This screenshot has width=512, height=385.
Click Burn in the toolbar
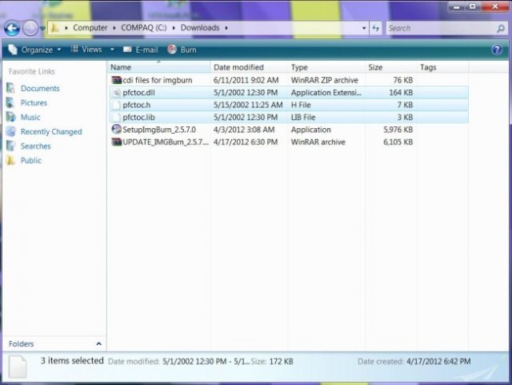click(182, 50)
